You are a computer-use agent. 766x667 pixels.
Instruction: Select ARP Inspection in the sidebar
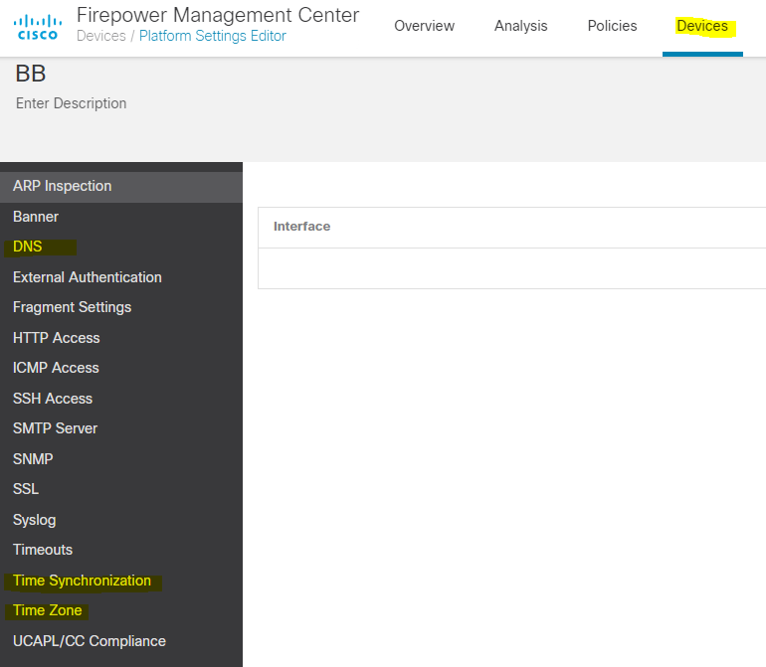point(62,186)
